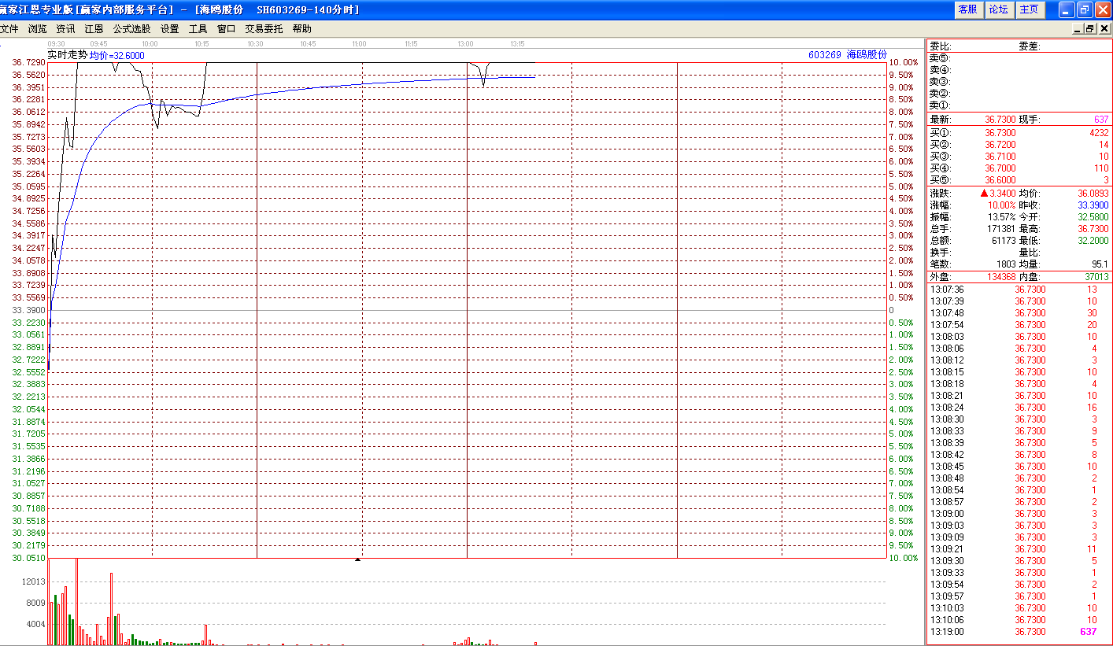Select the 买① bid row label

[941, 133]
